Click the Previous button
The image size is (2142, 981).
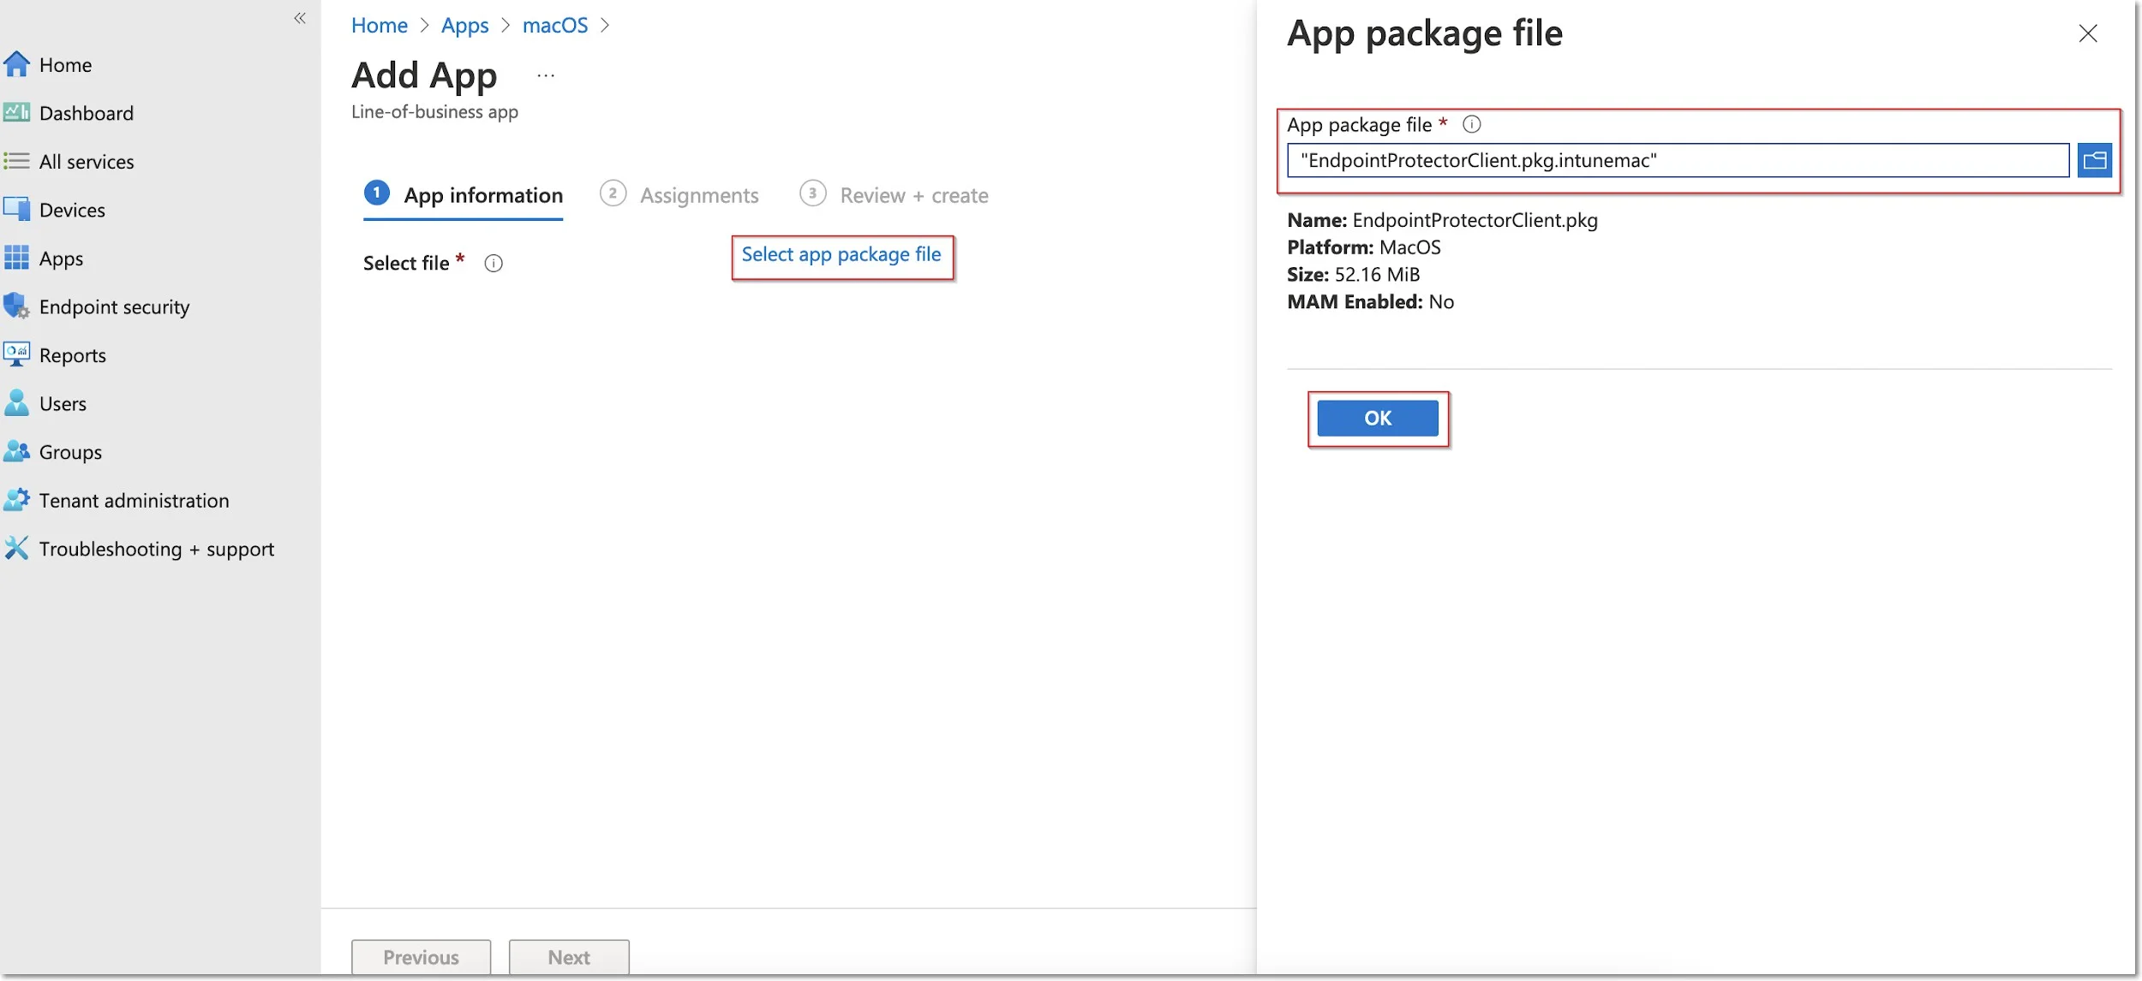click(x=421, y=957)
